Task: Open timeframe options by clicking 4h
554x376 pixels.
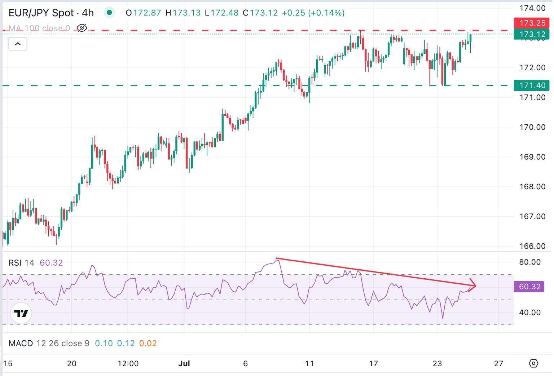Action: pyautogui.click(x=88, y=12)
